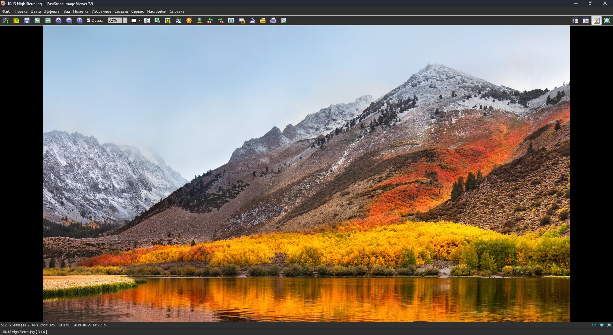This screenshot has width=613, height=335.
Task: Print the image with printer icon
Action: click(x=273, y=20)
